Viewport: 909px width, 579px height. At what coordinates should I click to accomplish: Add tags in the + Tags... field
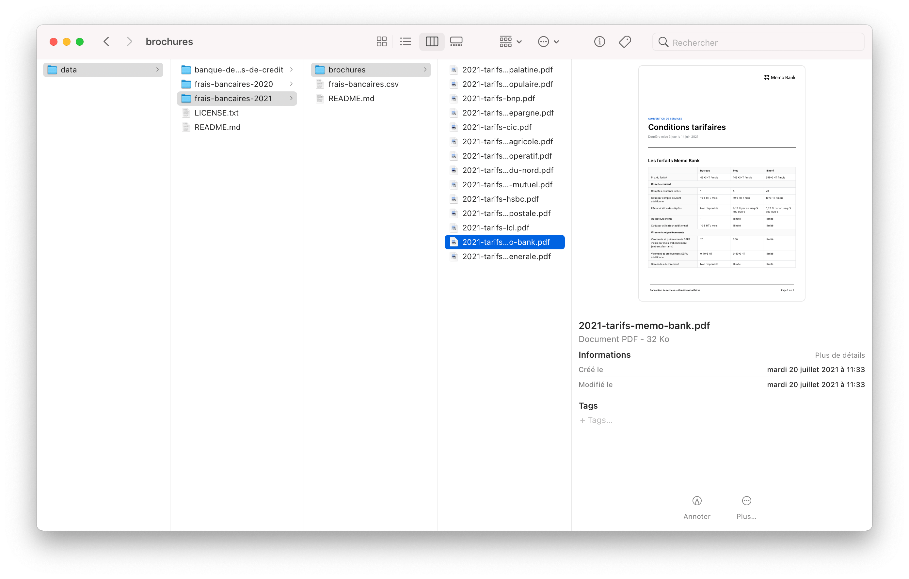596,420
